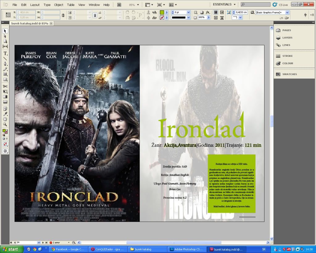This screenshot has height=253, width=316.
Task: Toggle jump object text wrap
Action: (222, 18)
